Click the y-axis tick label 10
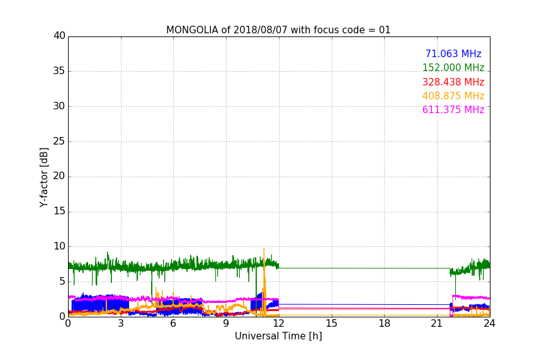The width and height of the screenshot is (544, 362). tap(59, 246)
